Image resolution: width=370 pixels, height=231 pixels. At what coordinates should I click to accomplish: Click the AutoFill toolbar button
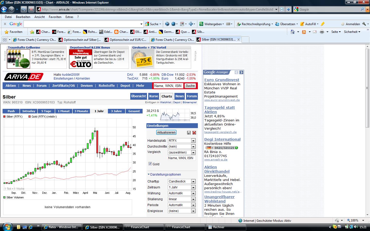click(x=309, y=24)
